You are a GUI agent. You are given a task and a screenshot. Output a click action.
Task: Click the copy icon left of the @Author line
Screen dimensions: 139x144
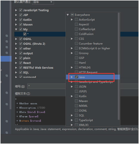point(7,104)
